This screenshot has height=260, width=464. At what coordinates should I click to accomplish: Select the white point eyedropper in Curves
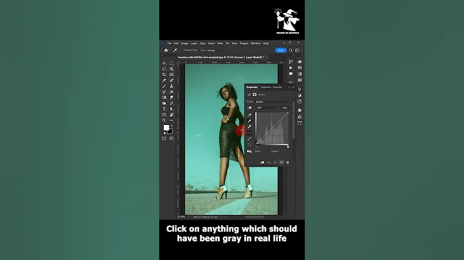pyautogui.click(x=249, y=127)
